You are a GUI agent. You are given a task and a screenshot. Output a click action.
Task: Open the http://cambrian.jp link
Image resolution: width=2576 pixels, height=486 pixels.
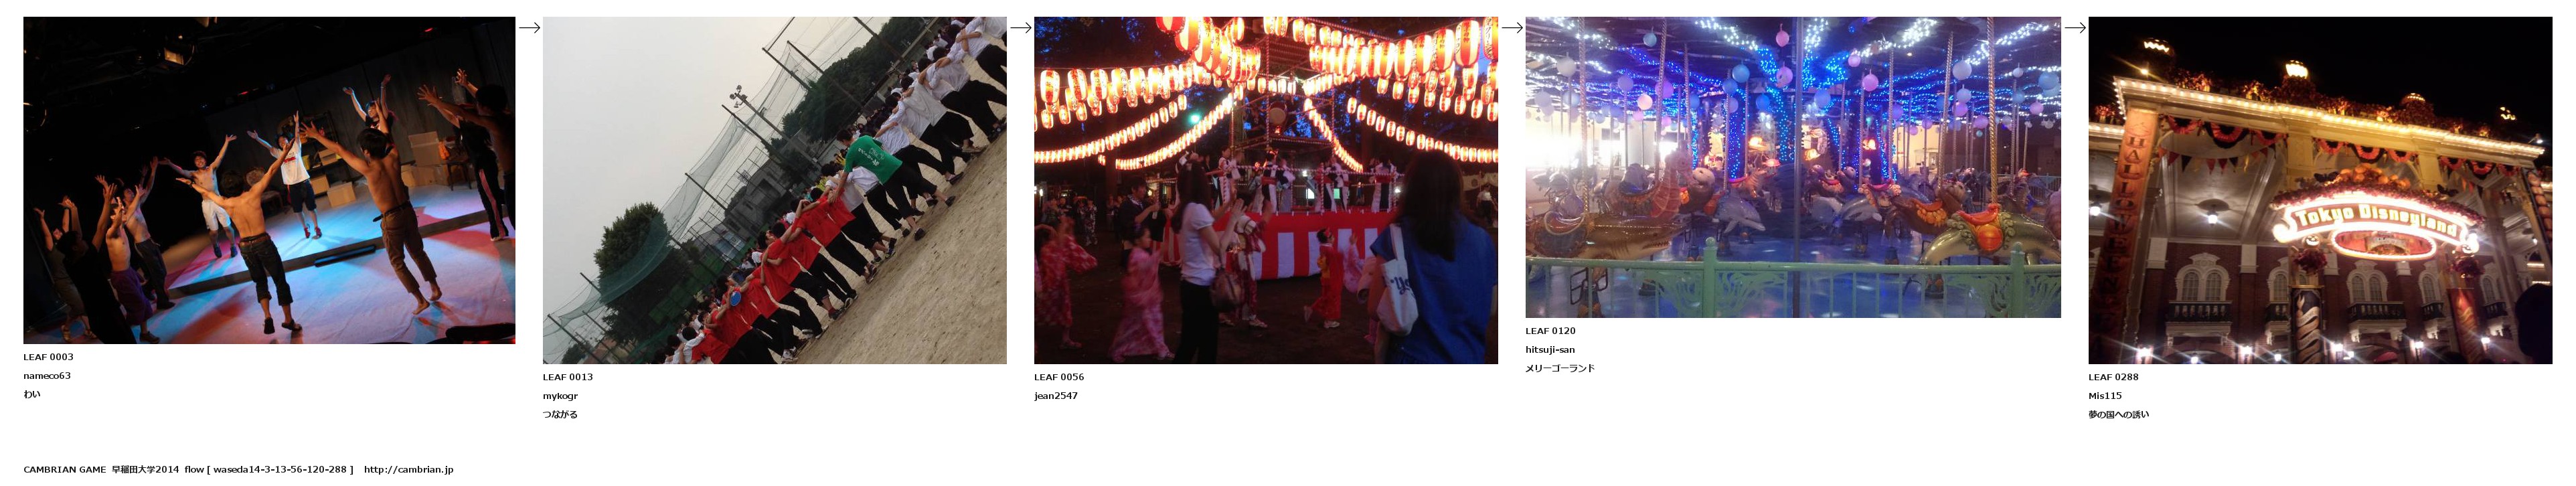(408, 470)
